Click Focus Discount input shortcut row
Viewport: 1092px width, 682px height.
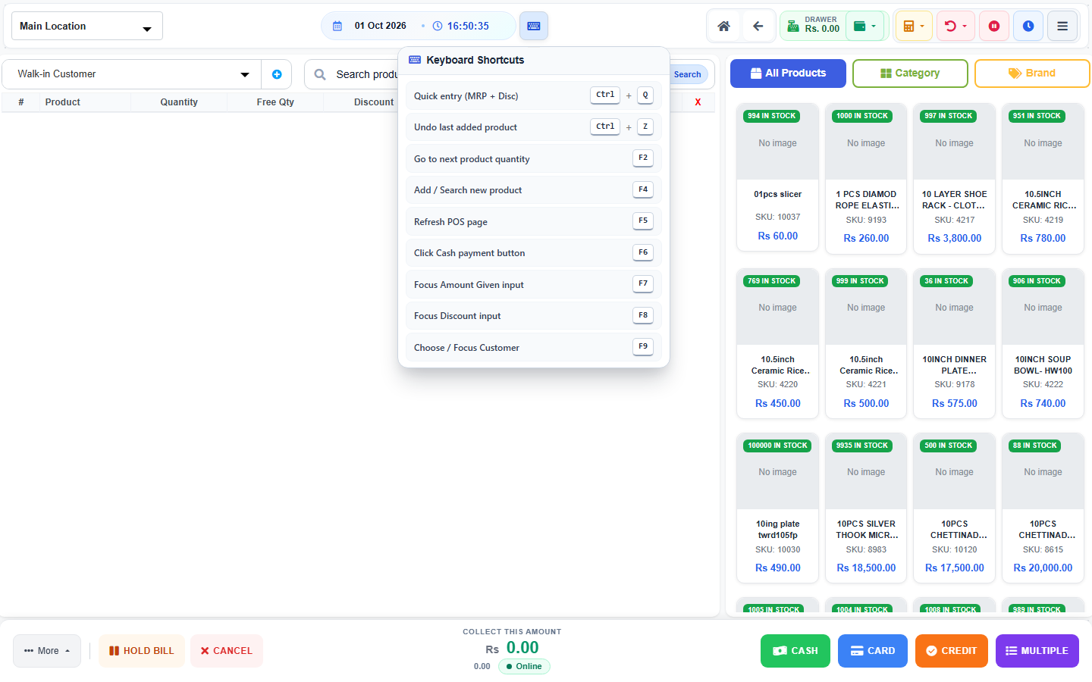click(534, 316)
